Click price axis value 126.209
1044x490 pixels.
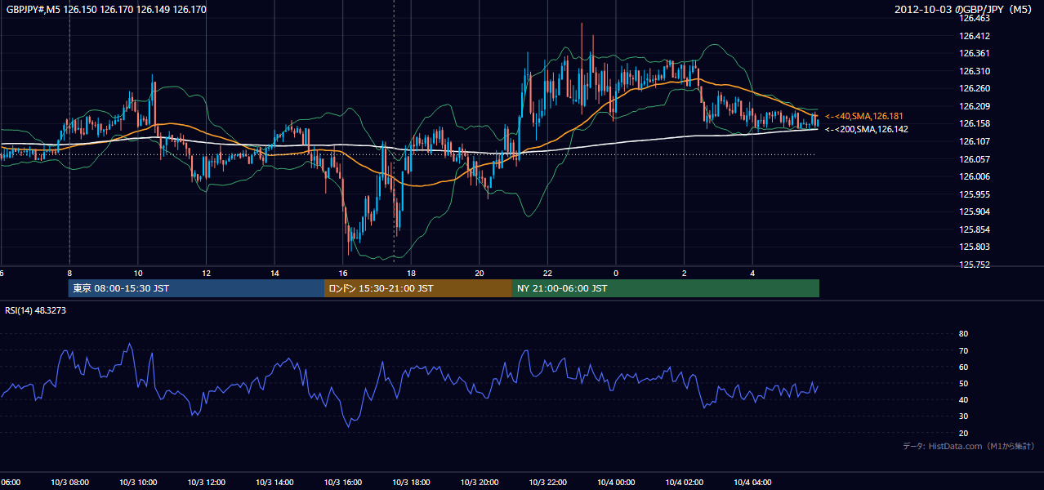click(x=975, y=106)
